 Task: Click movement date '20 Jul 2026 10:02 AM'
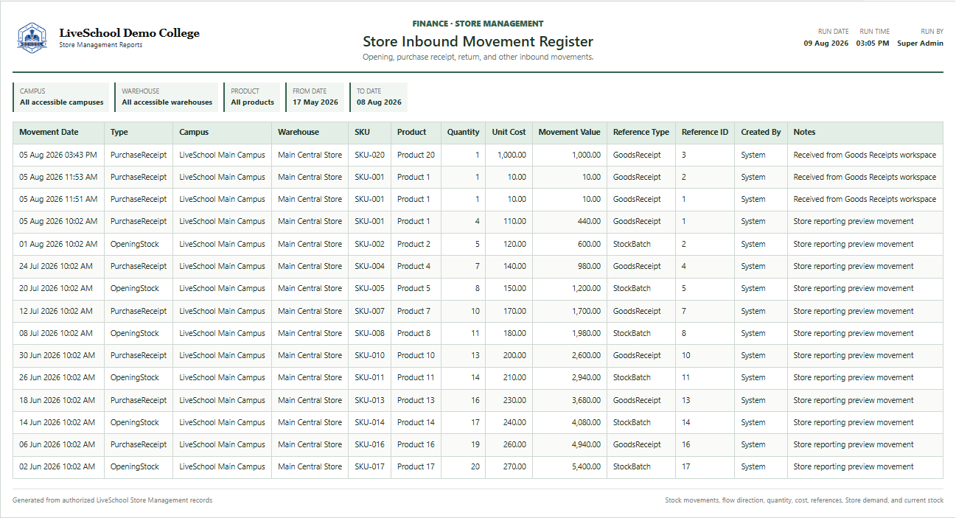pos(56,289)
